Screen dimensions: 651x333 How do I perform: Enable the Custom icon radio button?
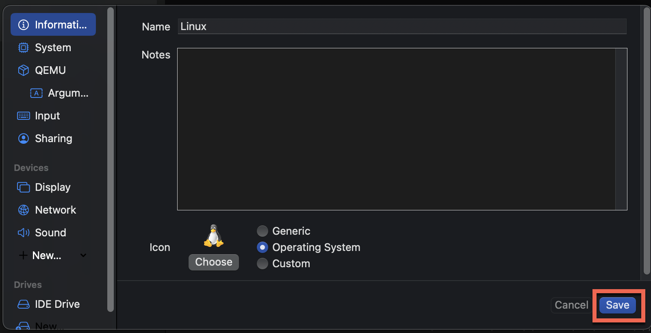coord(263,264)
